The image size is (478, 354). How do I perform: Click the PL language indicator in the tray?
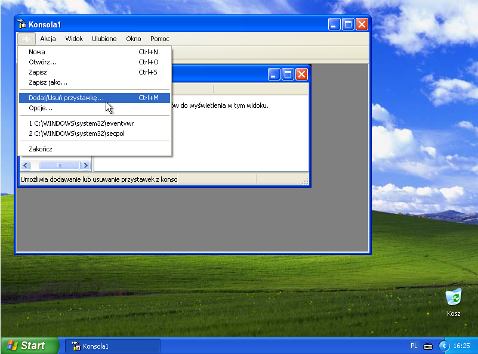[414, 346]
